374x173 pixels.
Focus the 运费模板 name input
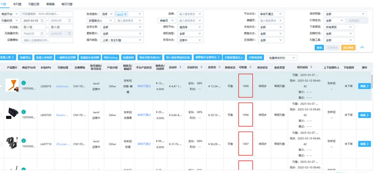click(x=47, y=40)
